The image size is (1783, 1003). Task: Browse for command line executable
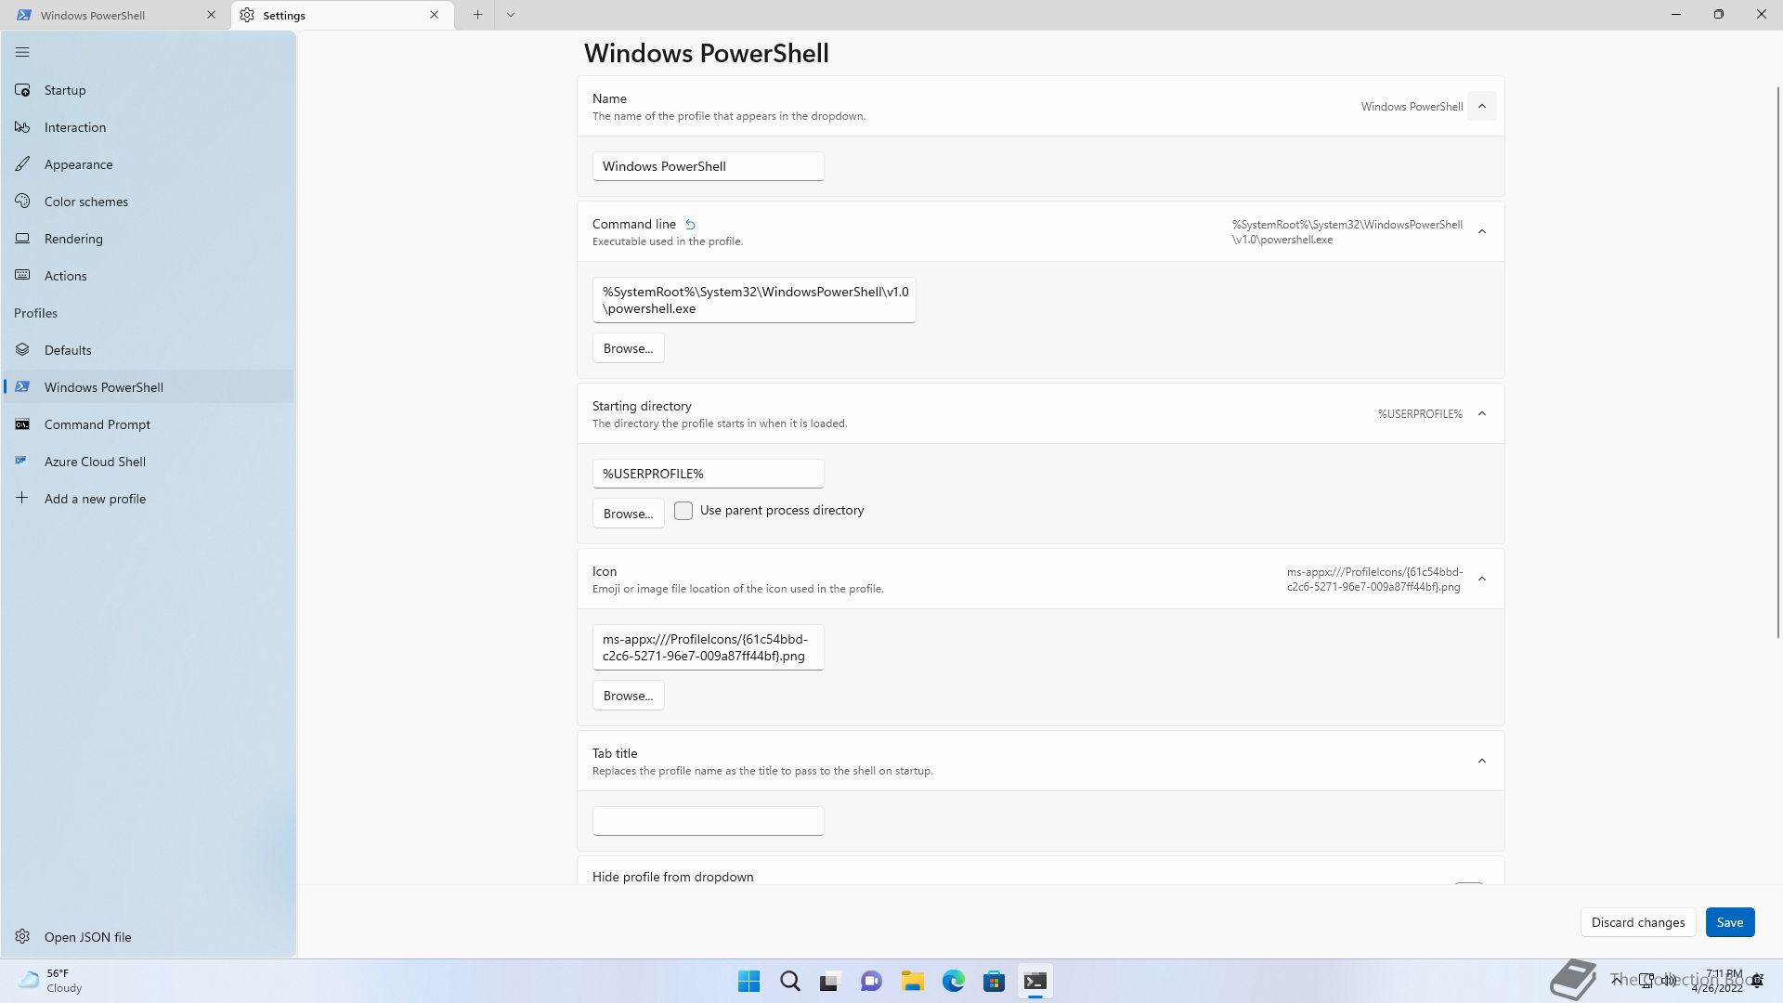tap(629, 348)
